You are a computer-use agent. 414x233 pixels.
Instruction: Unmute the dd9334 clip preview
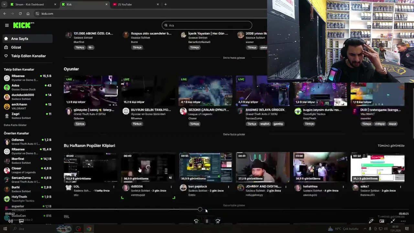coord(170,178)
